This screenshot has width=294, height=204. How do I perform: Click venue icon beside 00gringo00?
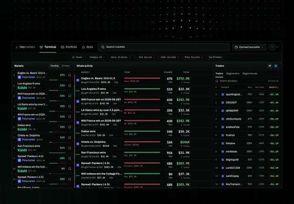click(223, 160)
